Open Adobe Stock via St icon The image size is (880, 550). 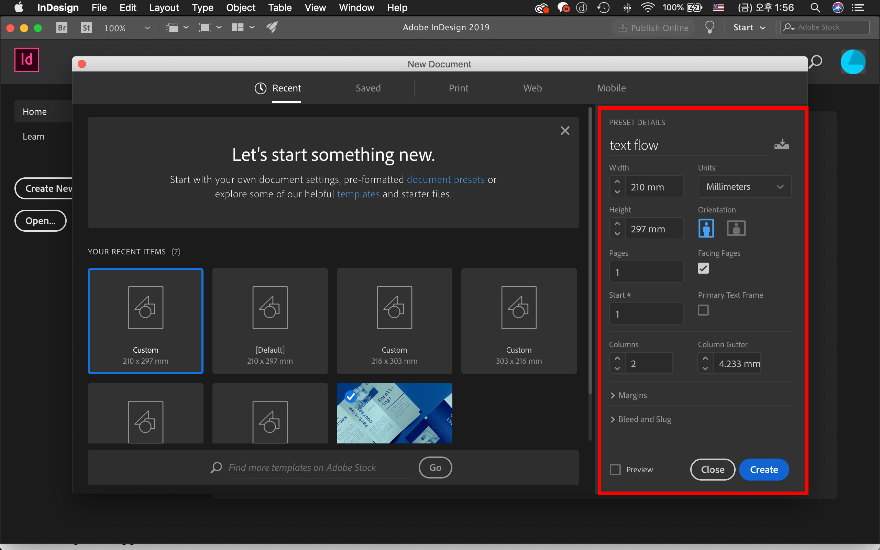(86, 27)
